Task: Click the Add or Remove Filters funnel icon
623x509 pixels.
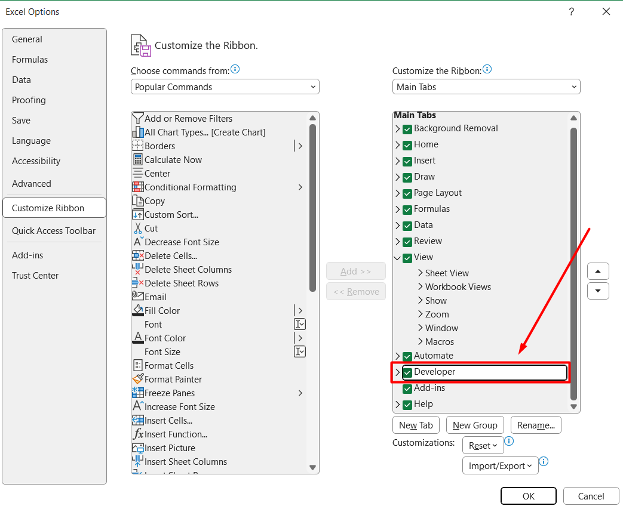Action: coord(137,118)
